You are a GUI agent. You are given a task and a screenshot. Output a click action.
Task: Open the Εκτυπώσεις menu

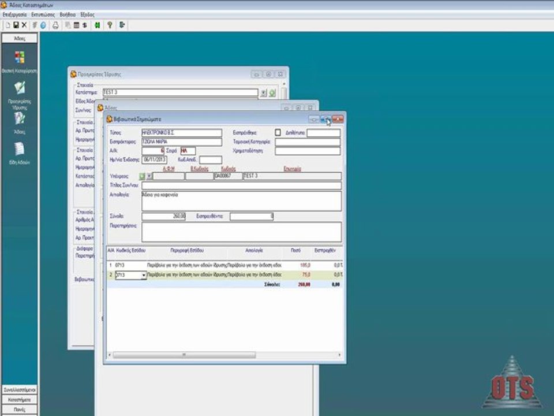(43, 15)
